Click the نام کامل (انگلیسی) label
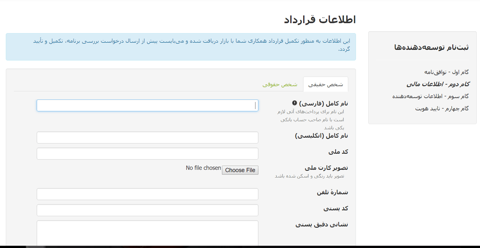 [322, 136]
